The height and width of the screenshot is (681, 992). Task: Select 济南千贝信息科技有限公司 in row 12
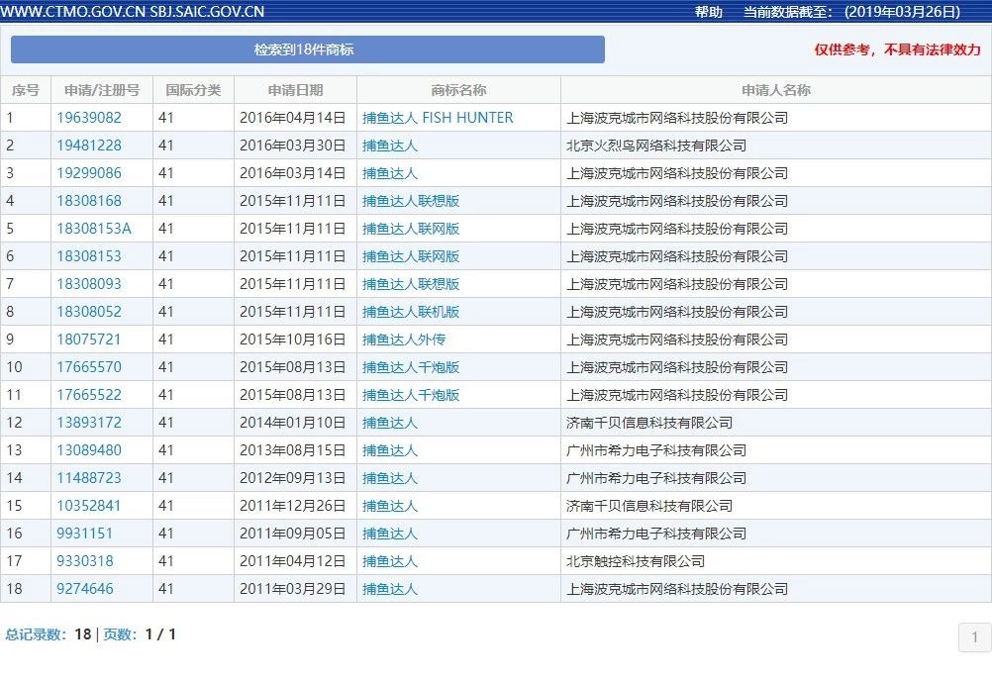649,423
